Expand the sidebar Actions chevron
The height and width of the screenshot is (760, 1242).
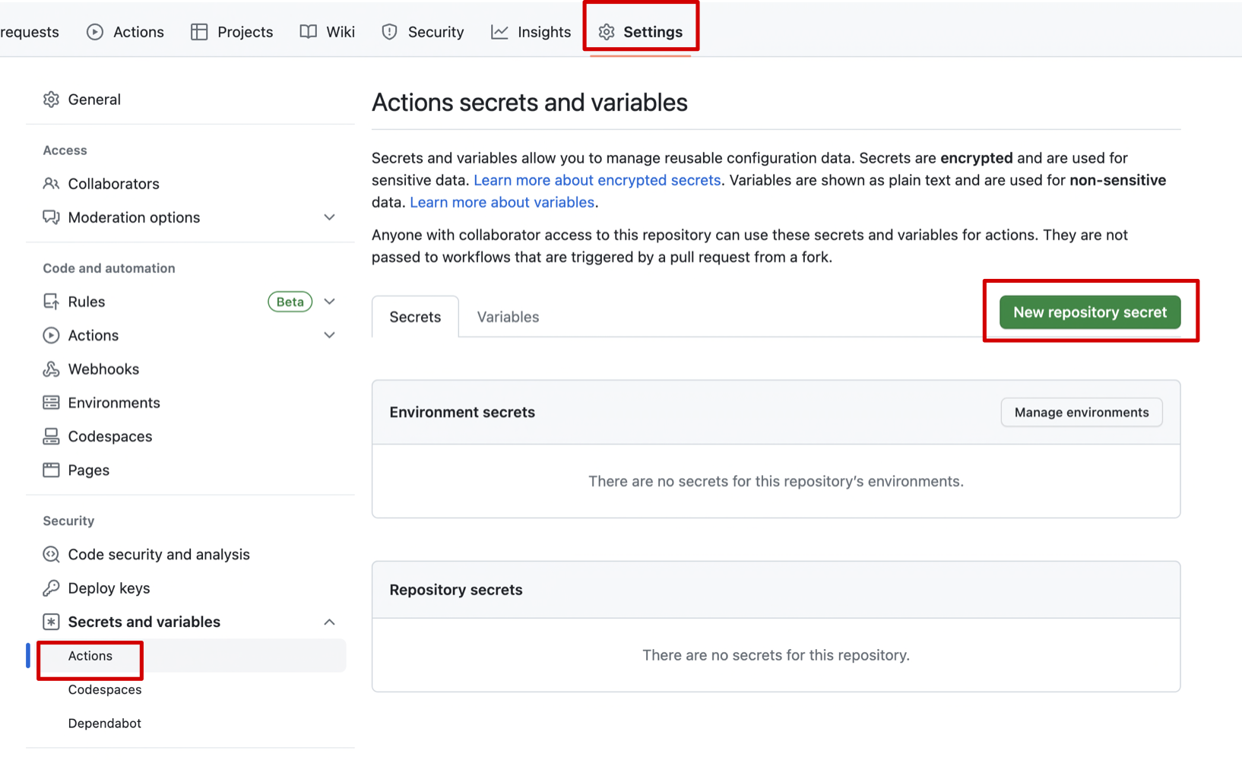click(329, 335)
